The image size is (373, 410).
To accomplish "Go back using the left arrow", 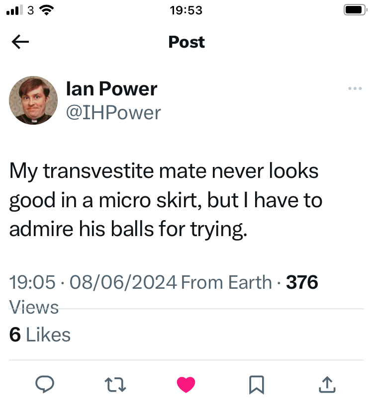I will pos(20,42).
